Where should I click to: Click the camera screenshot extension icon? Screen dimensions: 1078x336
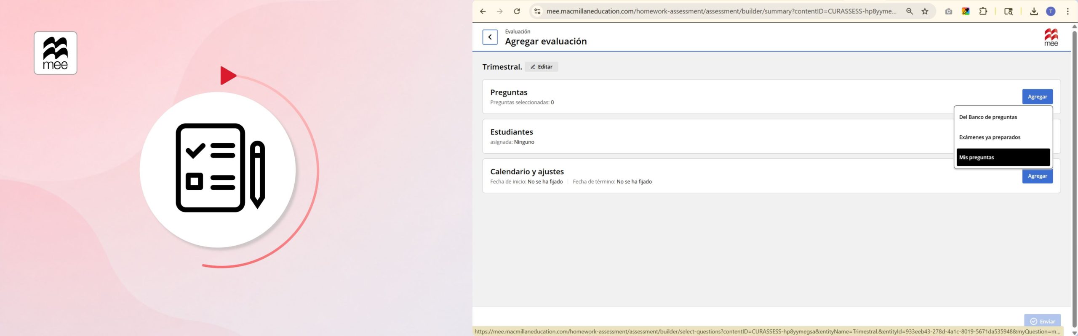coord(948,11)
